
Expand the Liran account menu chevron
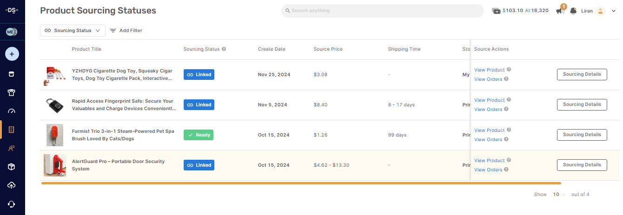tap(614, 11)
